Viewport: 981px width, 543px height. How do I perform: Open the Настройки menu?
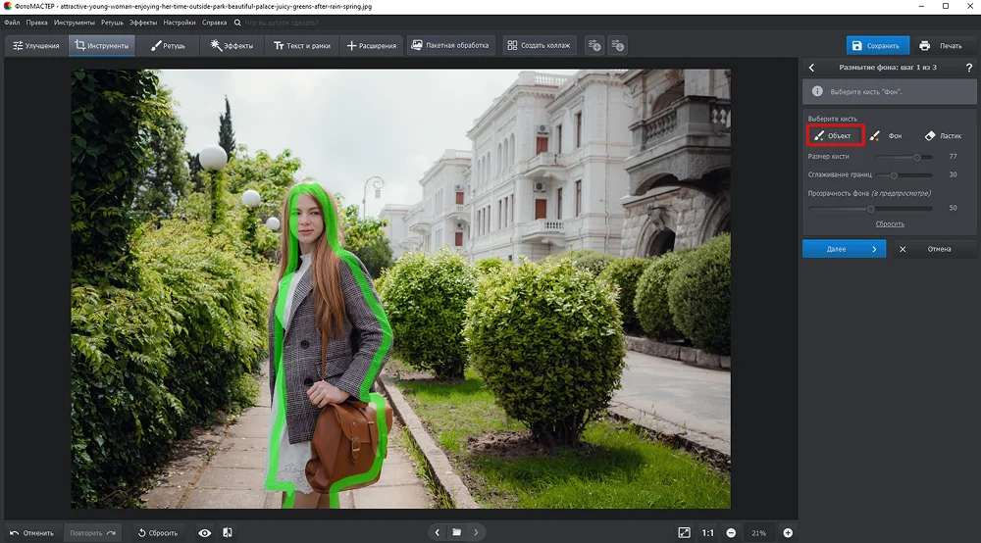tap(180, 23)
